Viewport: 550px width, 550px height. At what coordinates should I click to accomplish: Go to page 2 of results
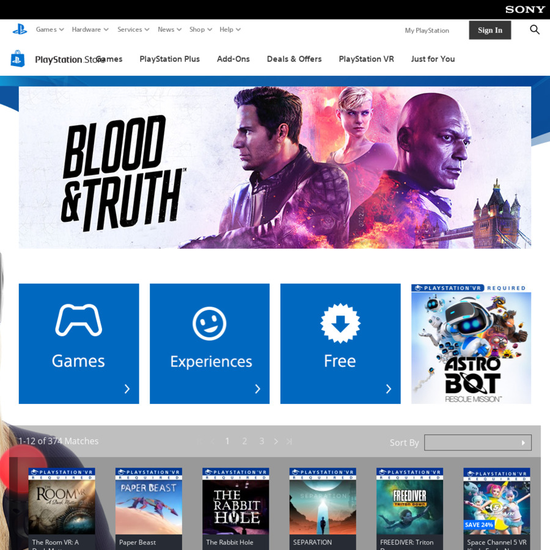(x=244, y=441)
